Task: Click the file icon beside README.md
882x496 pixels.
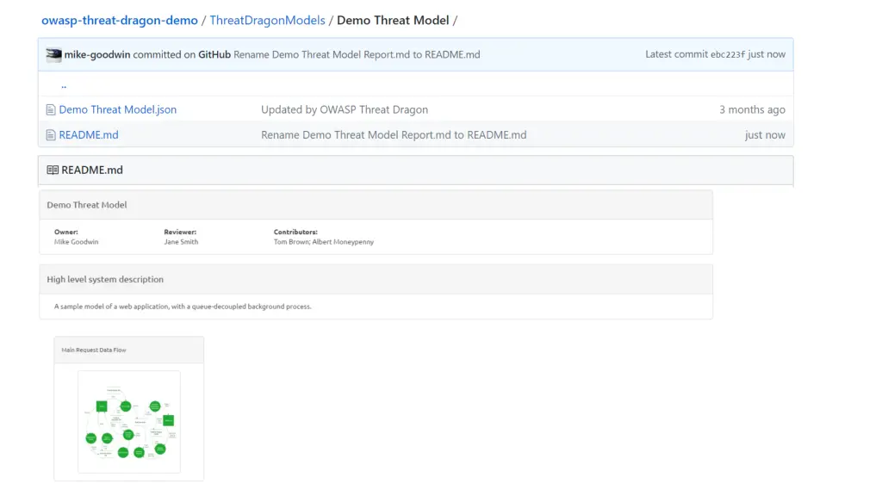Action: [x=51, y=135]
